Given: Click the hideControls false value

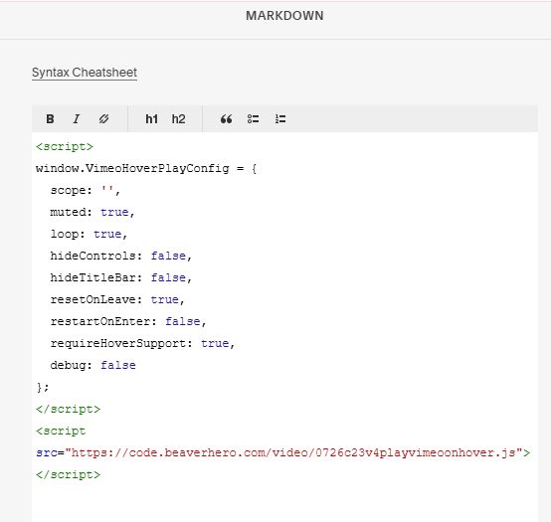Looking at the screenshot, I should (168, 256).
